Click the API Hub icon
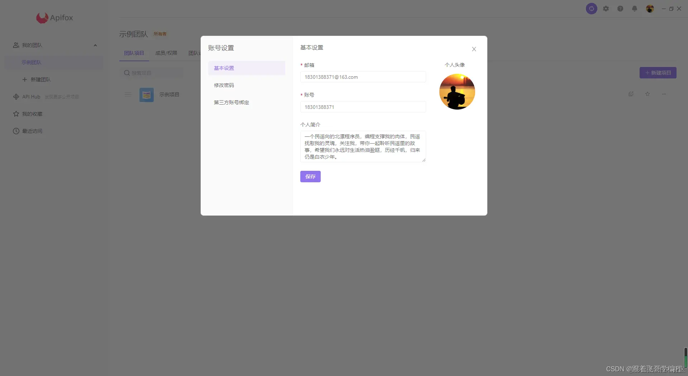The height and width of the screenshot is (376, 688). point(16,97)
